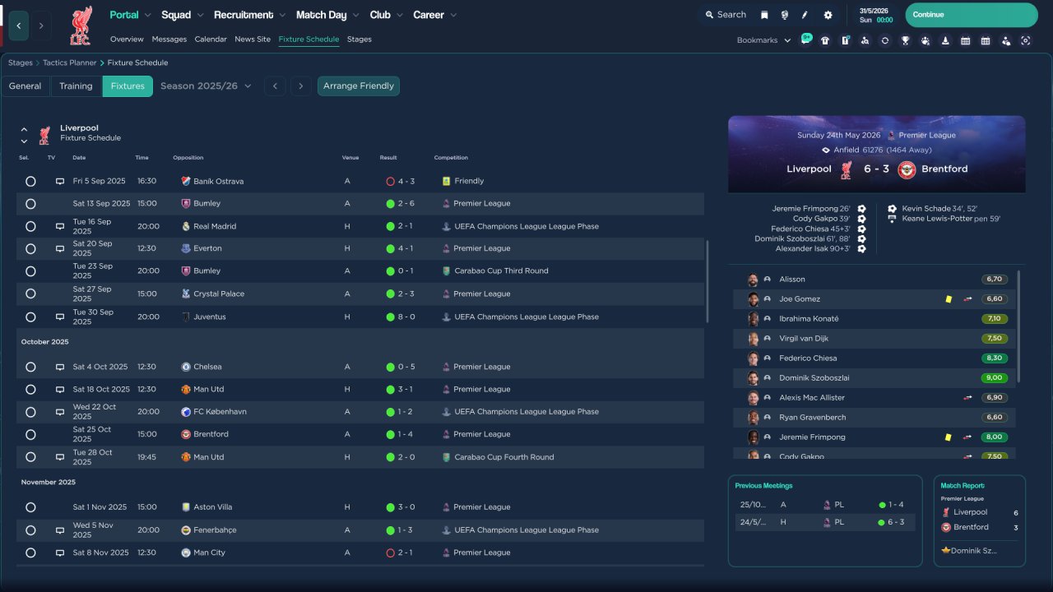Go to the previous season with left arrow
Viewport: 1053px width, 592px height.
(276, 86)
